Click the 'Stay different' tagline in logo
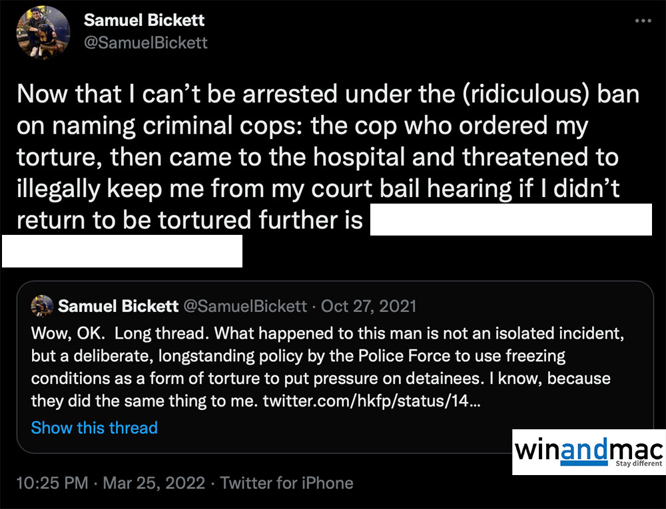This screenshot has width=666, height=509. coord(638,463)
